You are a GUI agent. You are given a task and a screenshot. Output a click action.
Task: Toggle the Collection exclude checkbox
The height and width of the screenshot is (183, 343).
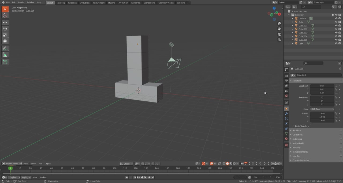333,15
